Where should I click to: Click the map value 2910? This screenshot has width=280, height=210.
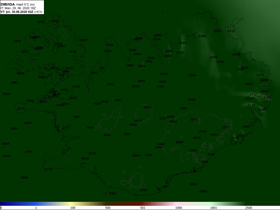157,39
